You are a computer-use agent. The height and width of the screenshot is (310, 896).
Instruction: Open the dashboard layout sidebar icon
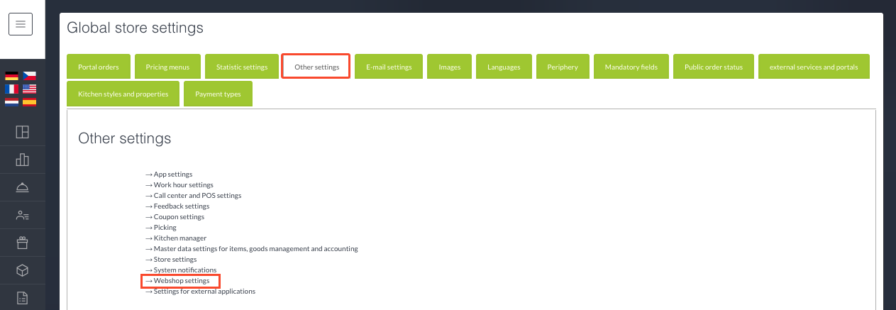22,132
